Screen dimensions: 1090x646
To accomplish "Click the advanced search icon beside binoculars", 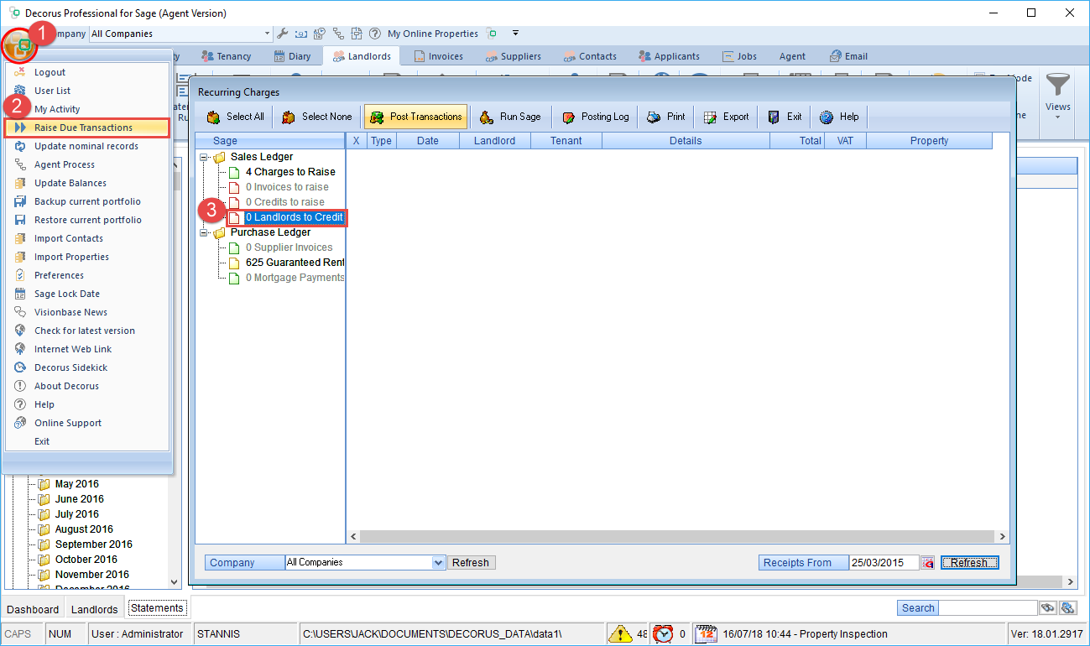I will [x=1068, y=608].
